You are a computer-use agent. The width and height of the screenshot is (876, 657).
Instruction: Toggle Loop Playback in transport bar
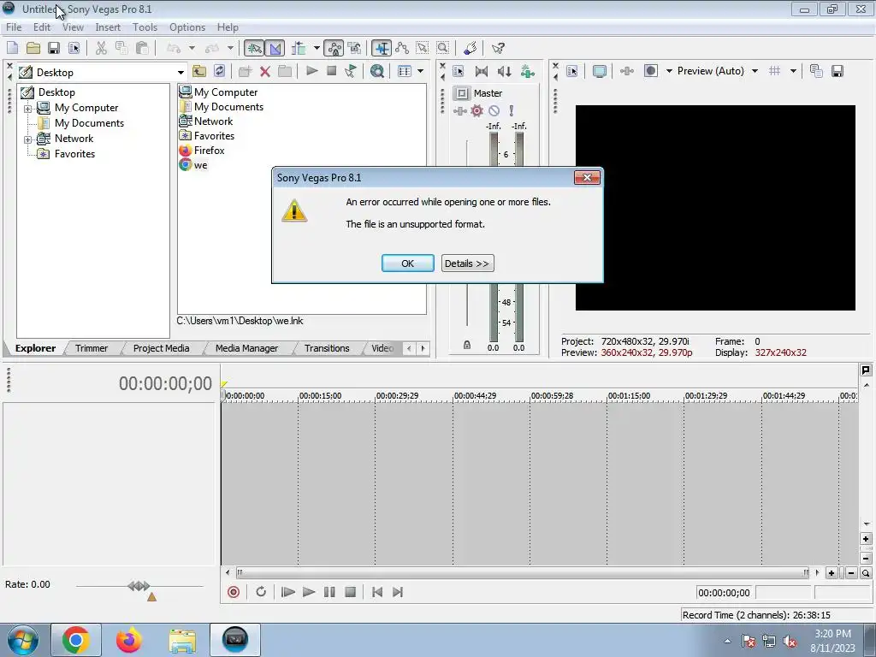pyautogui.click(x=261, y=592)
